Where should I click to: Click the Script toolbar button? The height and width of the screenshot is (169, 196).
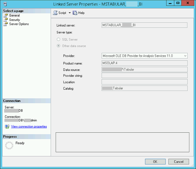60,13
